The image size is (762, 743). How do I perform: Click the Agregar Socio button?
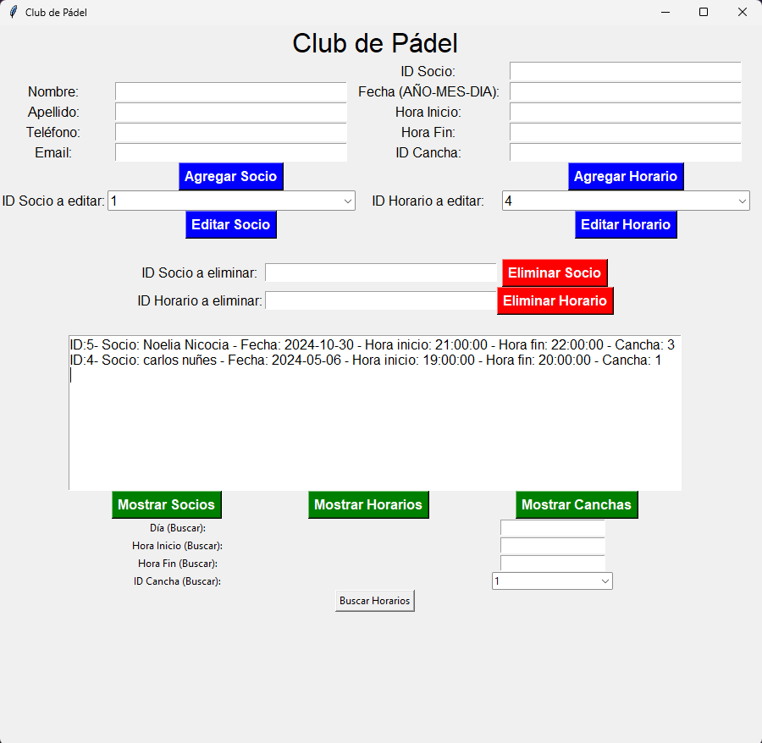coord(230,176)
